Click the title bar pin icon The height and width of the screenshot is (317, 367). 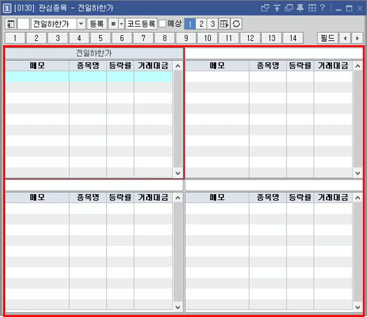(300, 8)
